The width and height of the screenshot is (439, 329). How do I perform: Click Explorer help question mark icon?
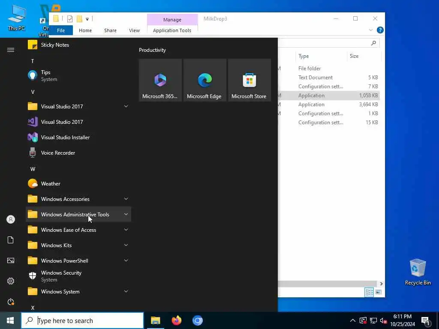(380, 30)
